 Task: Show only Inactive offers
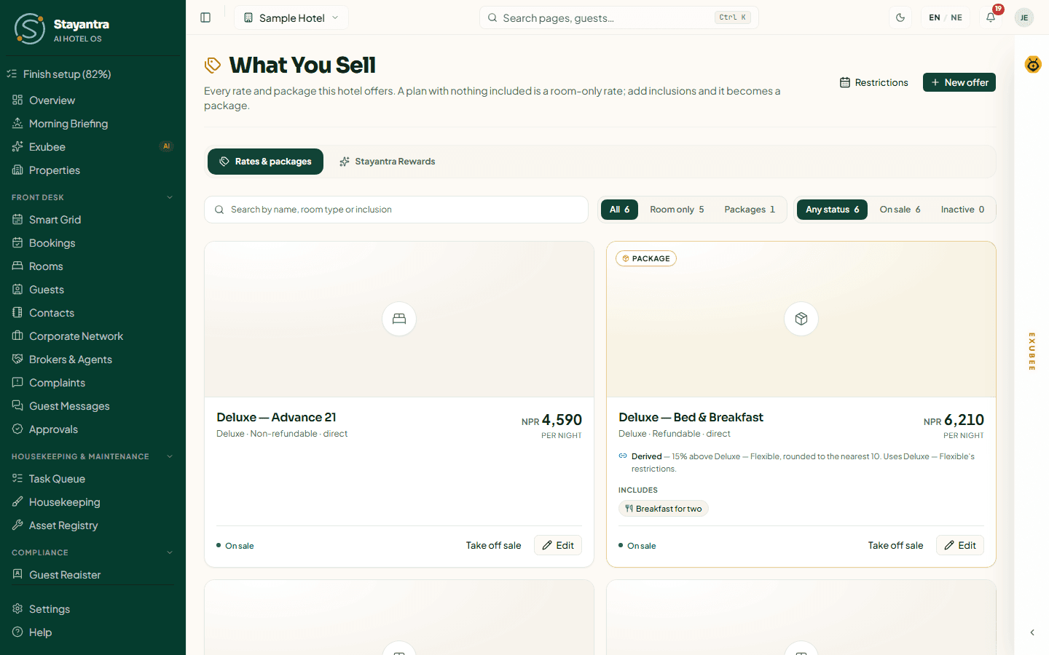(x=962, y=210)
